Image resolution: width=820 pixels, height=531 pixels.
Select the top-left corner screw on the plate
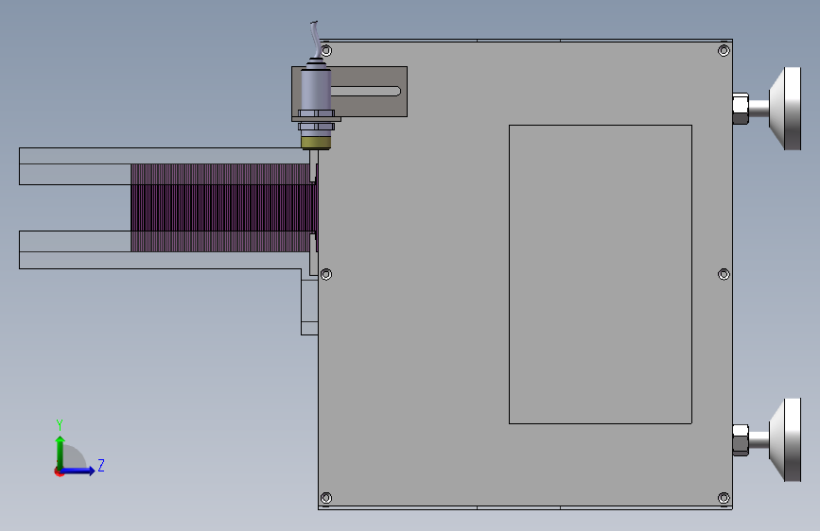point(325,51)
